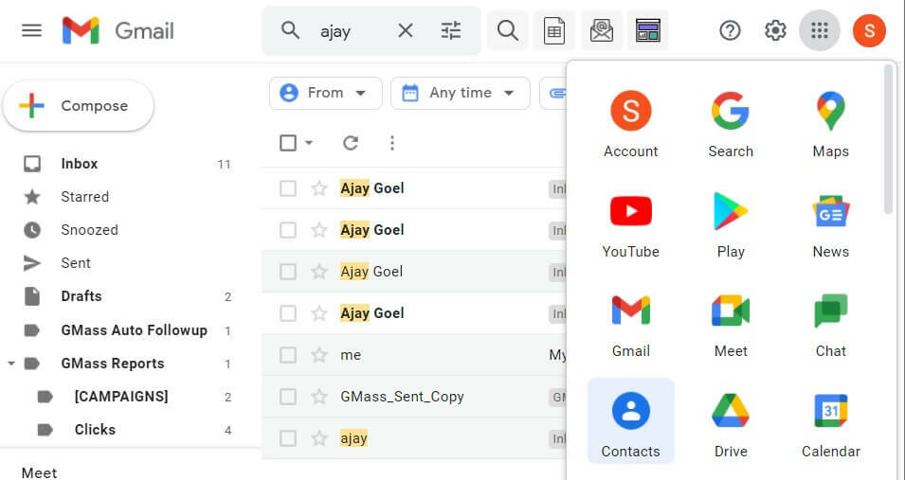Open the Support question mark icon
Image resolution: width=905 pixels, height=480 pixels.
click(x=730, y=30)
